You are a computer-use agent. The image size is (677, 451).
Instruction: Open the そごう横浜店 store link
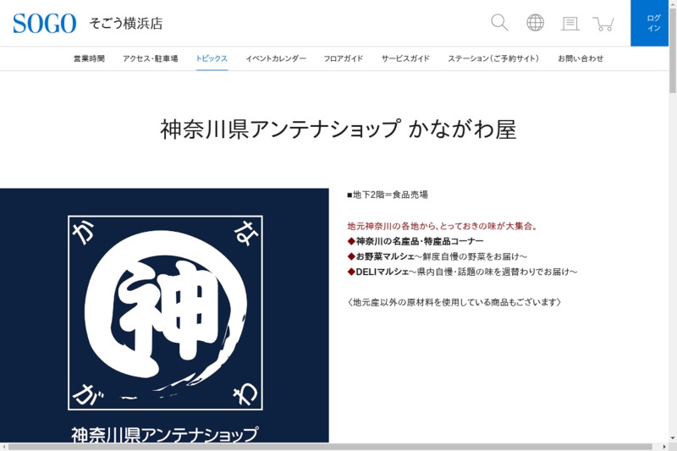click(x=126, y=24)
